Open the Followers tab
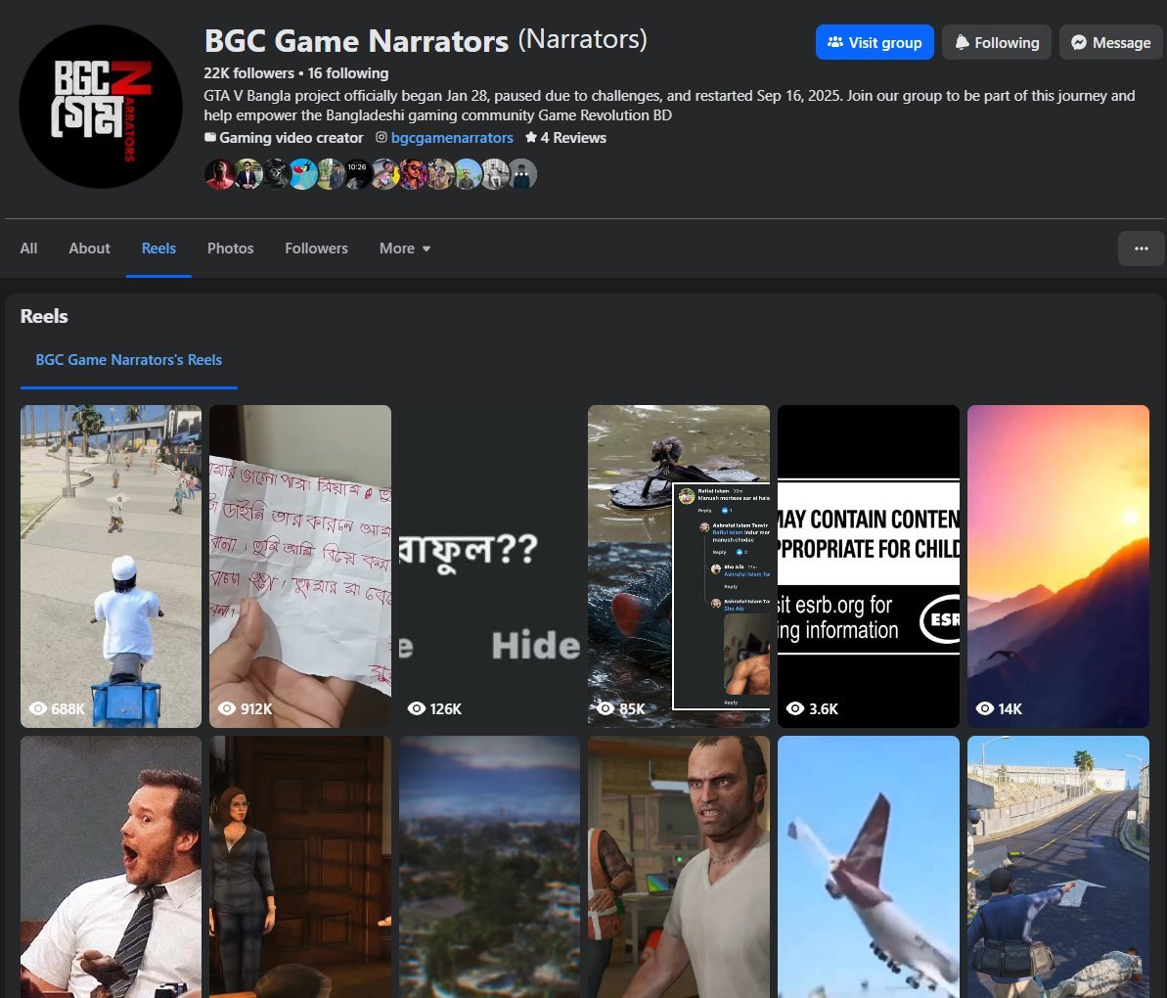Screen dimensions: 1167x998 click(316, 248)
